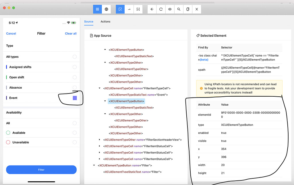Switch to native app context mode
The width and height of the screenshot is (294, 185).
[x=97, y=9]
